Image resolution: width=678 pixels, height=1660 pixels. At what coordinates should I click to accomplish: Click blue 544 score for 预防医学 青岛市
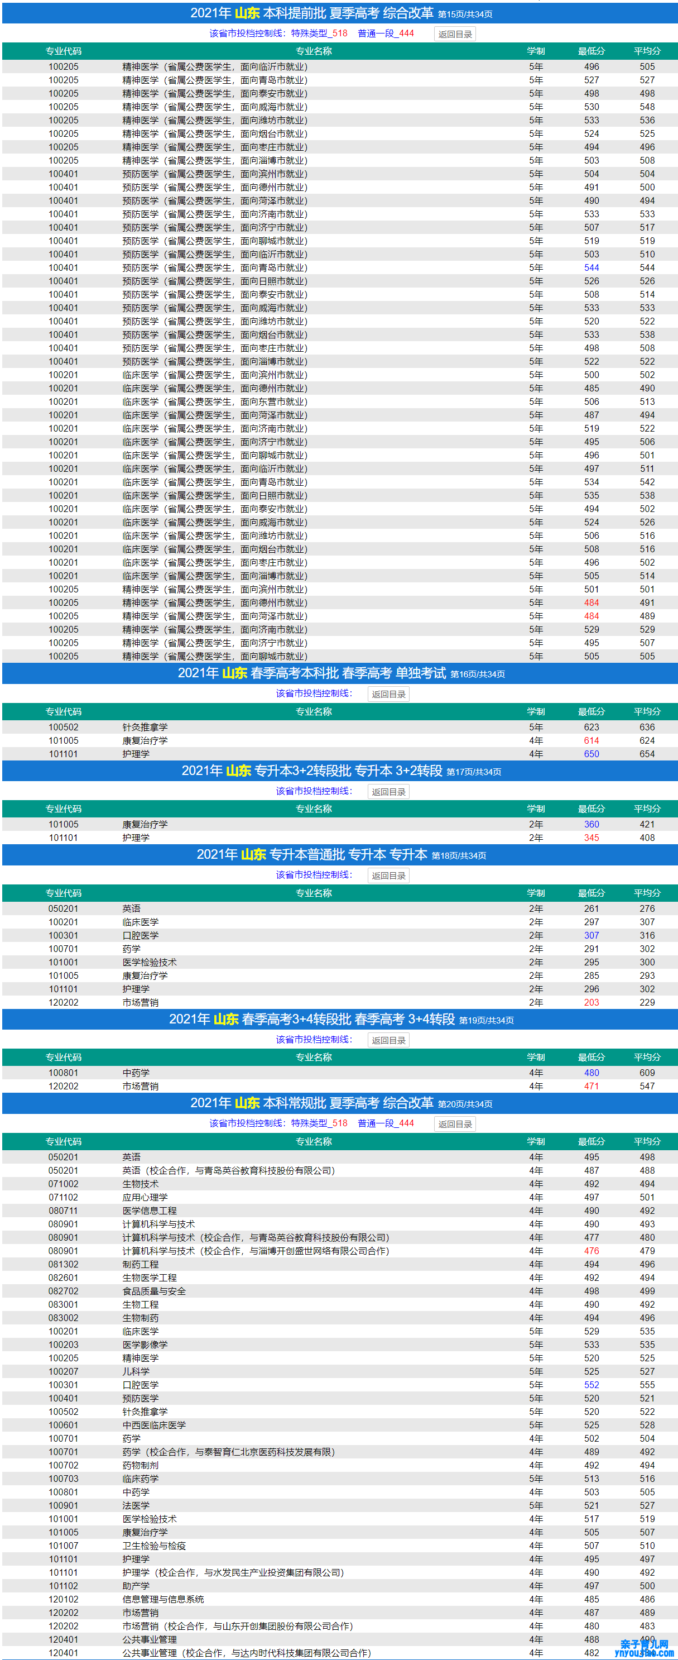591,267
